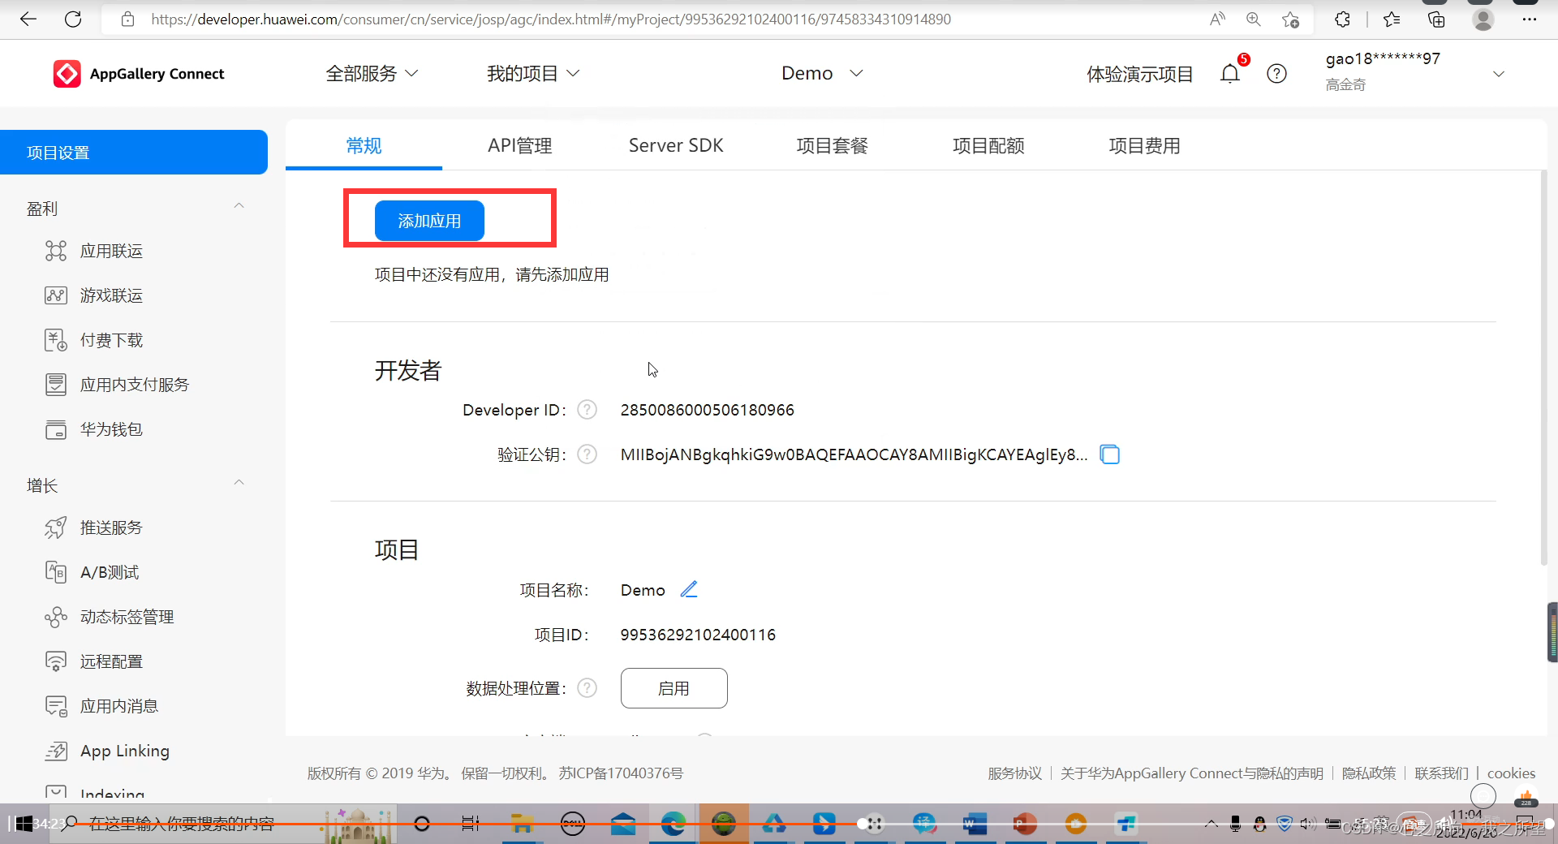The width and height of the screenshot is (1558, 844).
Task: Add page to favorites star icon
Action: 1290,19
